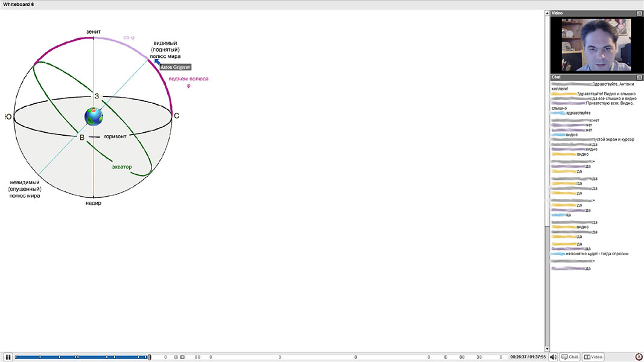Click the 'экватор' label in diagram
Image resolution: width=644 pixels, height=362 pixels.
click(122, 167)
